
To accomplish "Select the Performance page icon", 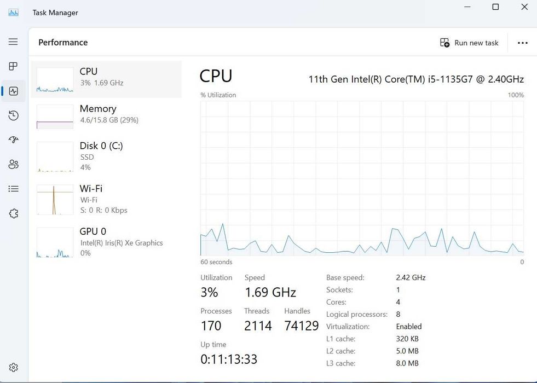I will (13, 91).
